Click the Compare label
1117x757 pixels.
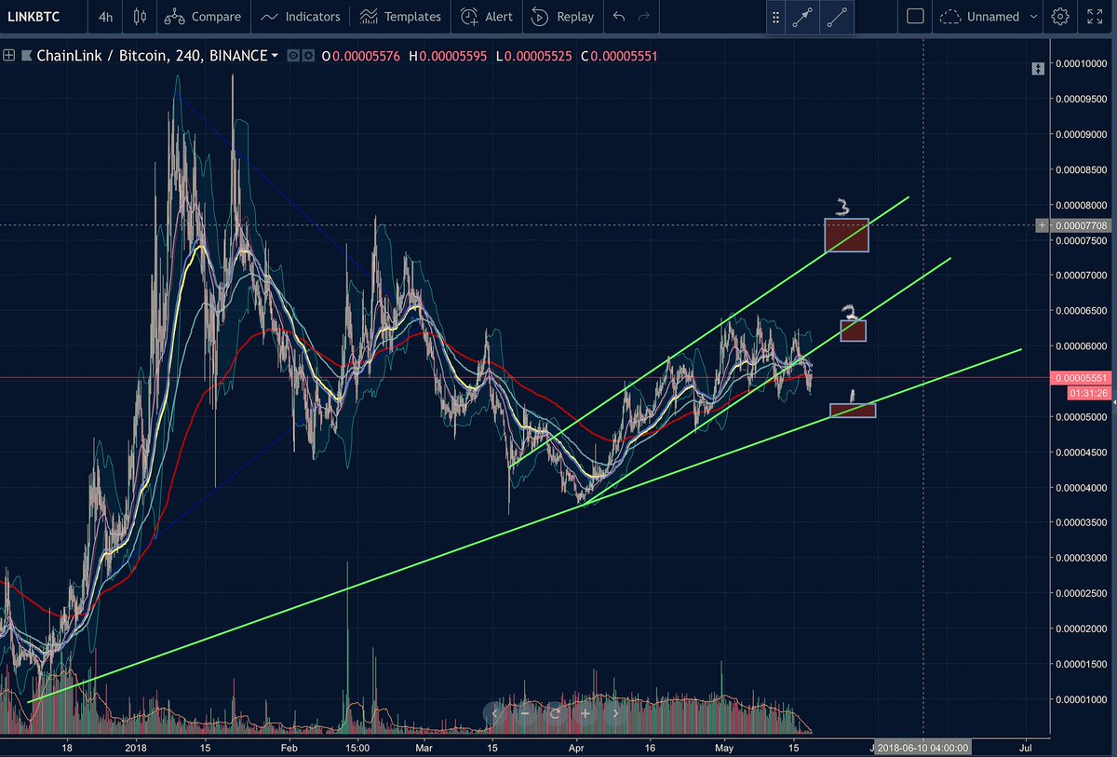216,17
